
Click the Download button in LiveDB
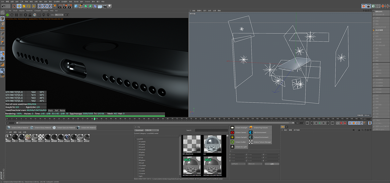click(139, 130)
